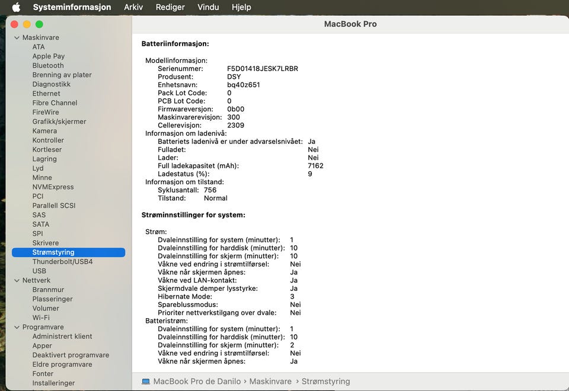Click the Batteriinformasjon heading
569x391 pixels.
(175, 44)
